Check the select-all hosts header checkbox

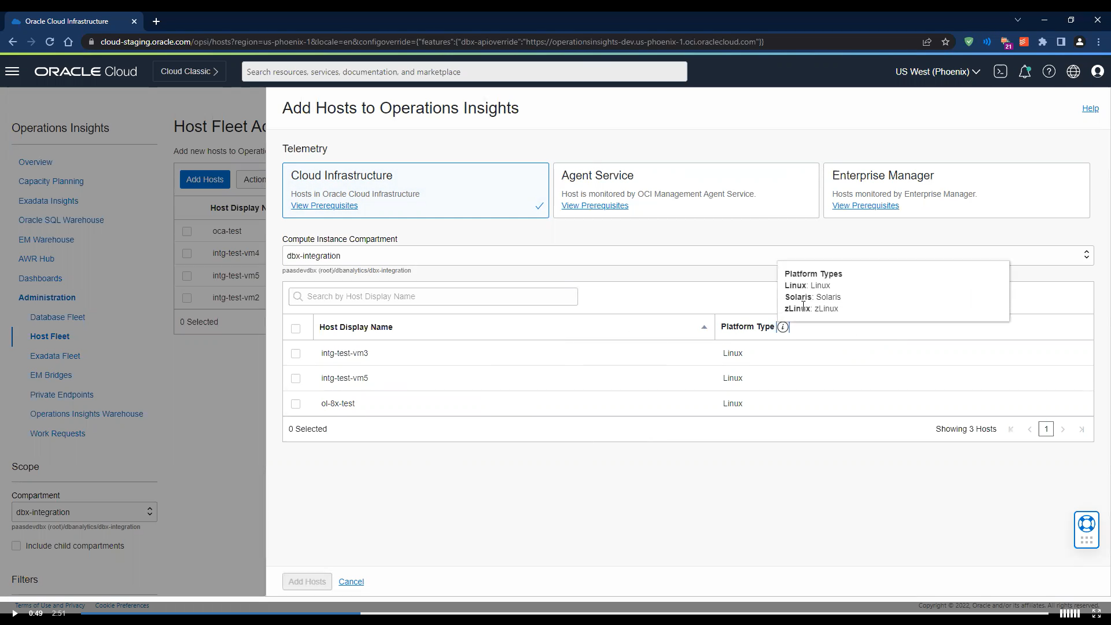point(296,329)
